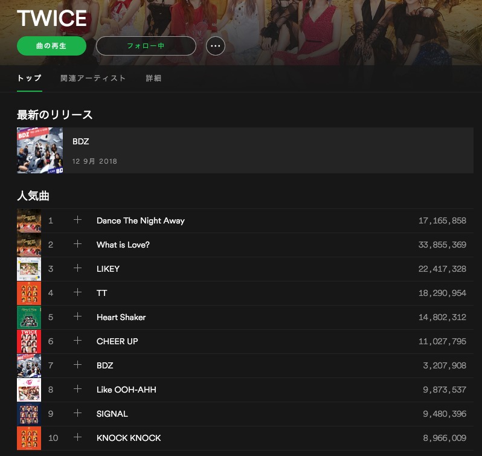
Task: Click play count 11,027,795
Action: [442, 342]
